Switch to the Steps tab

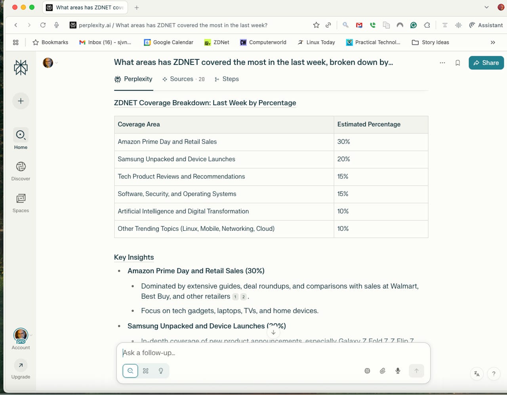227,79
